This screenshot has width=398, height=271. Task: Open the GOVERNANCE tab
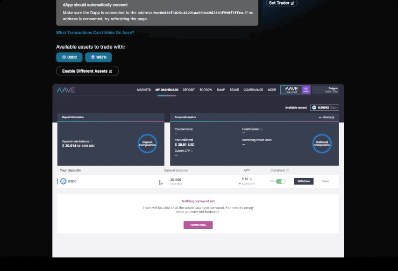tap(253, 90)
